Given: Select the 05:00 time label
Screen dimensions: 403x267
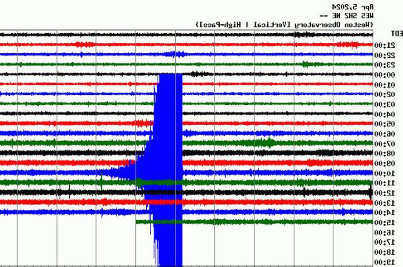Looking at the screenshot, I should [x=385, y=124].
